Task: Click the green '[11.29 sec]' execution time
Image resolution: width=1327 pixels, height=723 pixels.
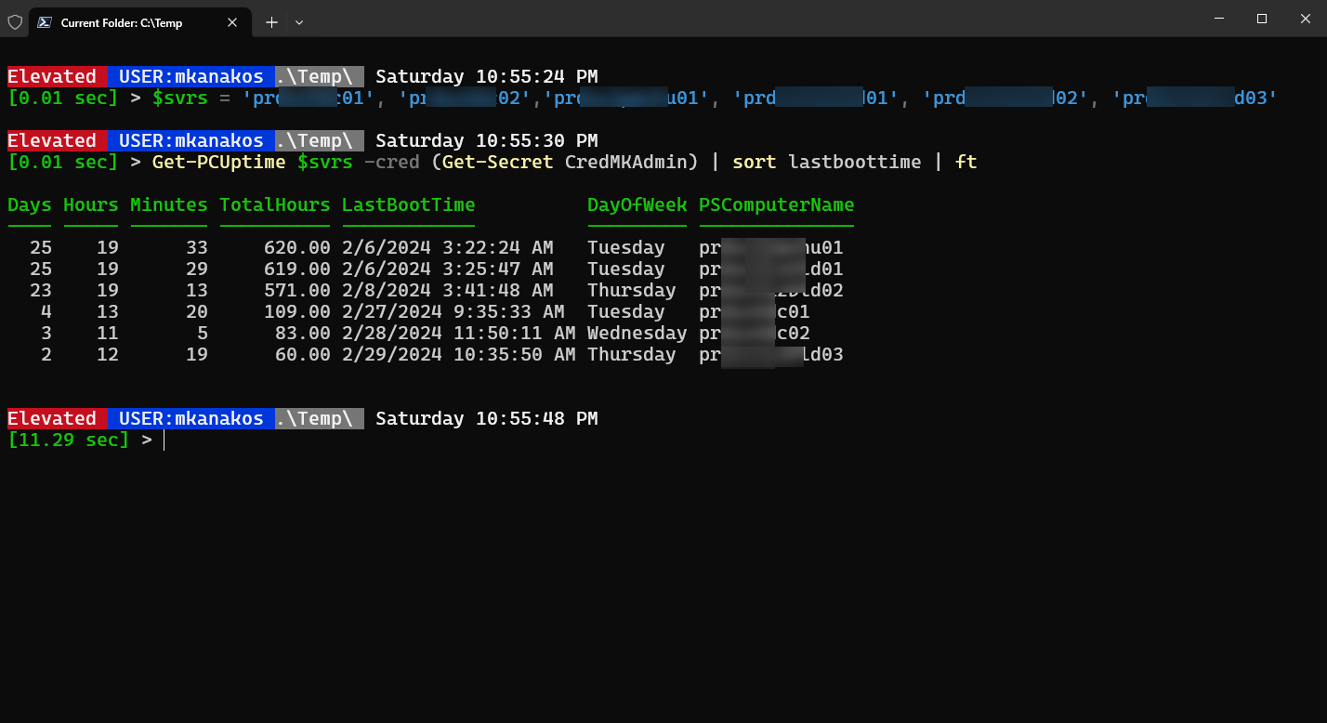Action: [68, 440]
